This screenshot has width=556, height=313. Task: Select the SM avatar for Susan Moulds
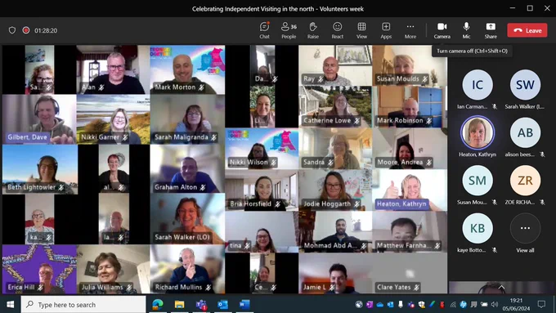[478, 181]
